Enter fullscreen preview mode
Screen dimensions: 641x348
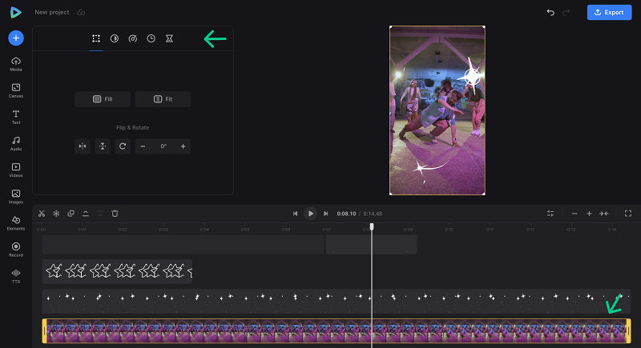[628, 214]
